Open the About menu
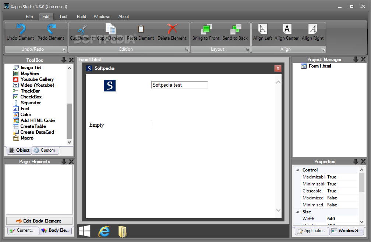Viewport: 371px width, 242px height. pyautogui.click(x=124, y=17)
